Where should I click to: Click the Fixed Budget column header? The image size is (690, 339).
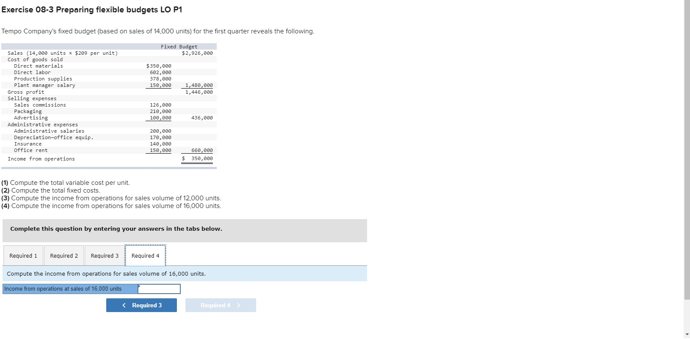[x=179, y=46]
